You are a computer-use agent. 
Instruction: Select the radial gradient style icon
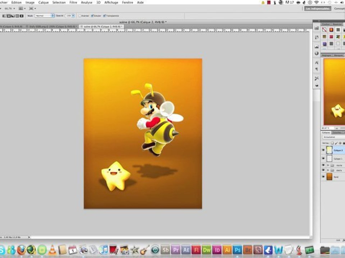tap(9, 16)
